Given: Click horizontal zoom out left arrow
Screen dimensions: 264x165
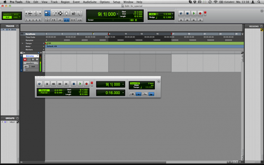Looking at the screenshot, I should pos(26,13).
